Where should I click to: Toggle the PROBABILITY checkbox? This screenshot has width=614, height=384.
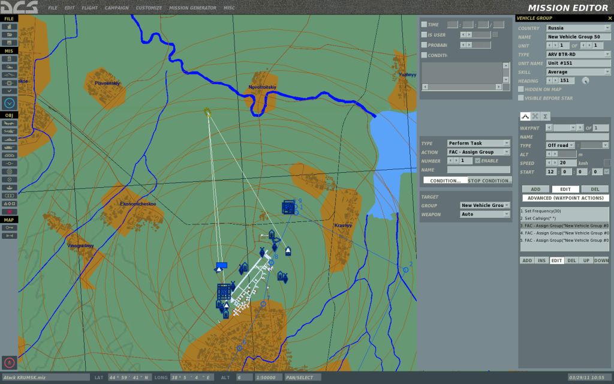pyautogui.click(x=424, y=44)
